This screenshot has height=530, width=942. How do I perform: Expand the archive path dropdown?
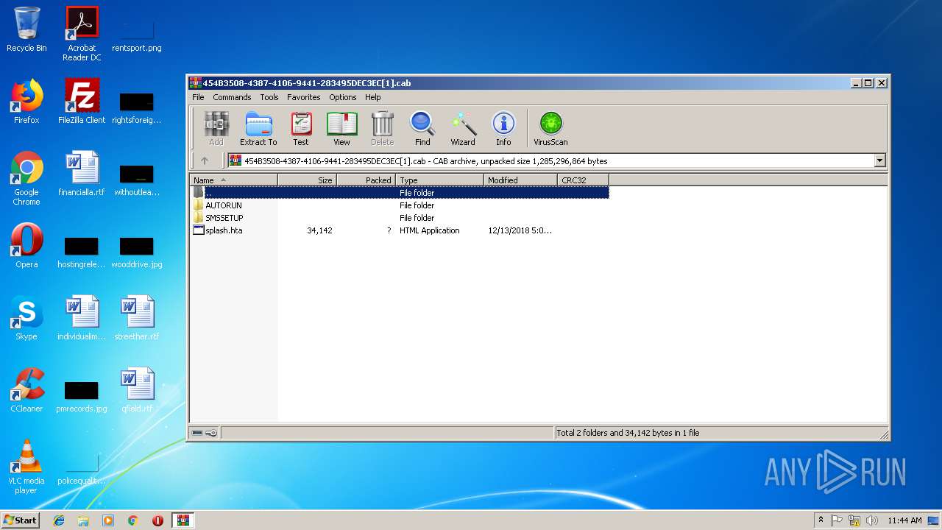[x=879, y=160]
